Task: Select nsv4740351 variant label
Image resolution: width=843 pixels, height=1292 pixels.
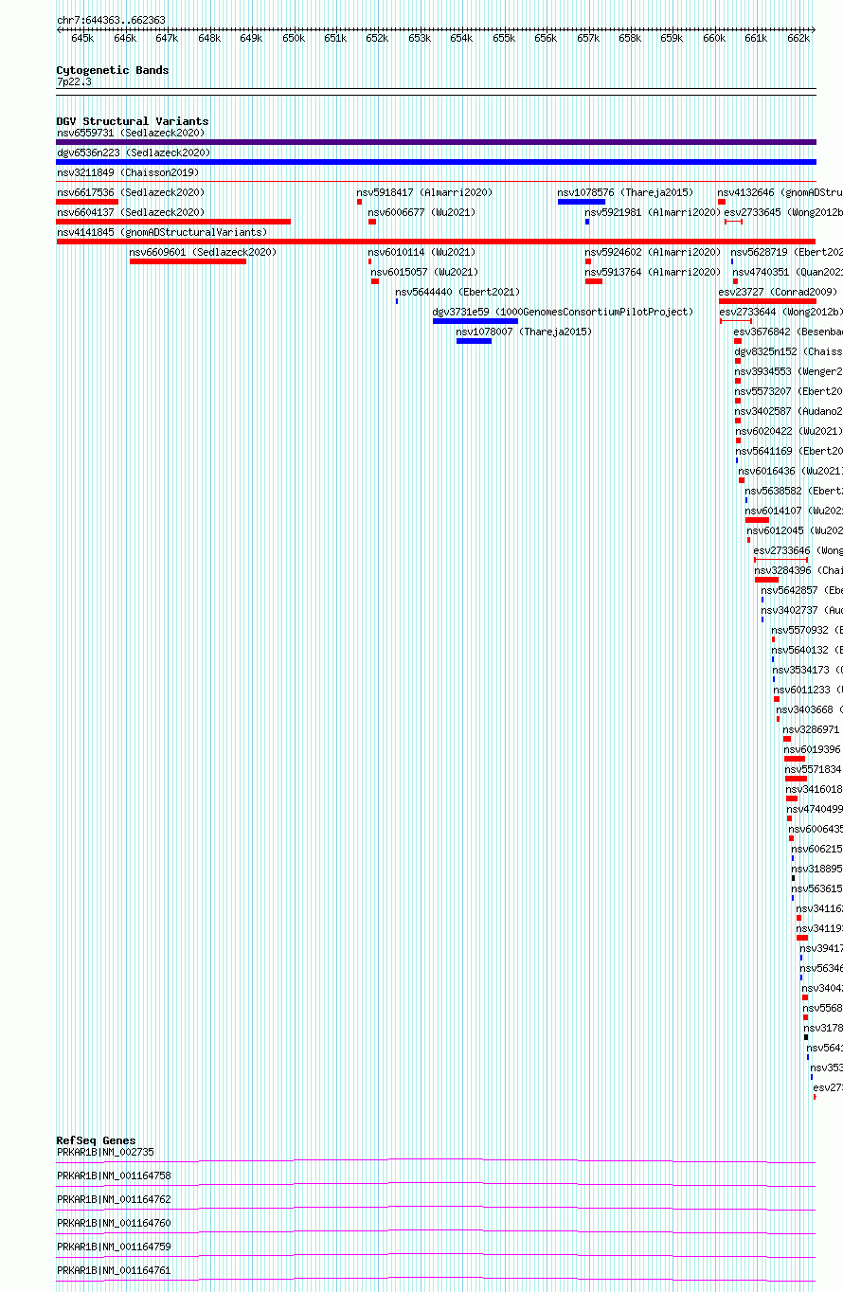Action: 787,272
